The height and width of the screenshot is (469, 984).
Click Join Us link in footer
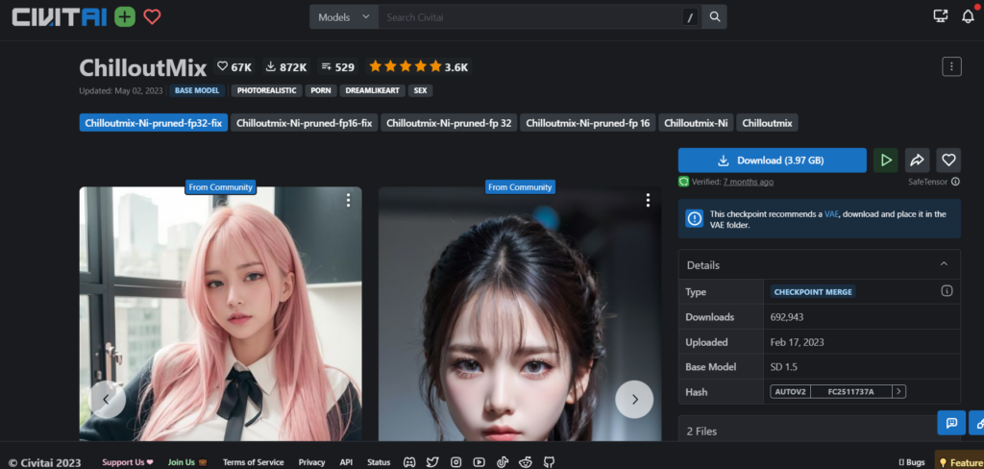(187, 462)
